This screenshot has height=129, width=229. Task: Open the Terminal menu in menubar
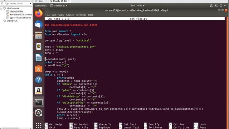pyautogui.click(x=81, y=15)
